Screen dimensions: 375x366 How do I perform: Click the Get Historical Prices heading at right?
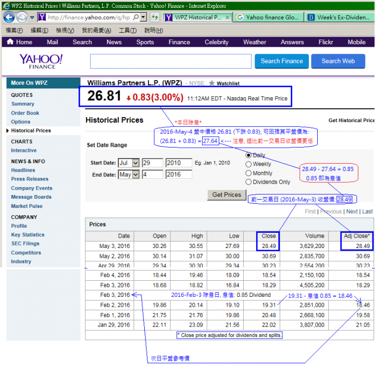(x=352, y=120)
